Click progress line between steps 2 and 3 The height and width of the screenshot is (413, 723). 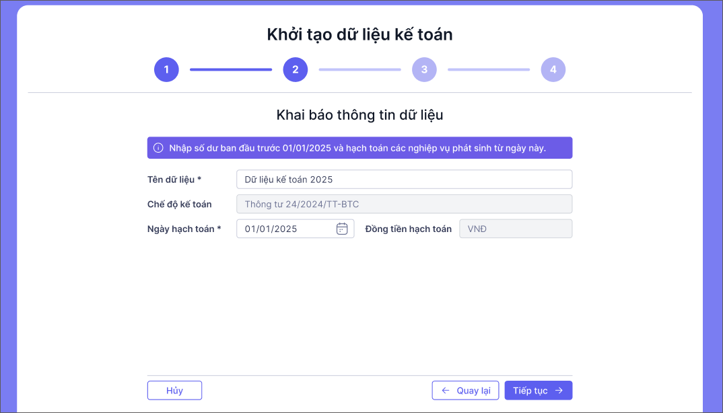359,69
